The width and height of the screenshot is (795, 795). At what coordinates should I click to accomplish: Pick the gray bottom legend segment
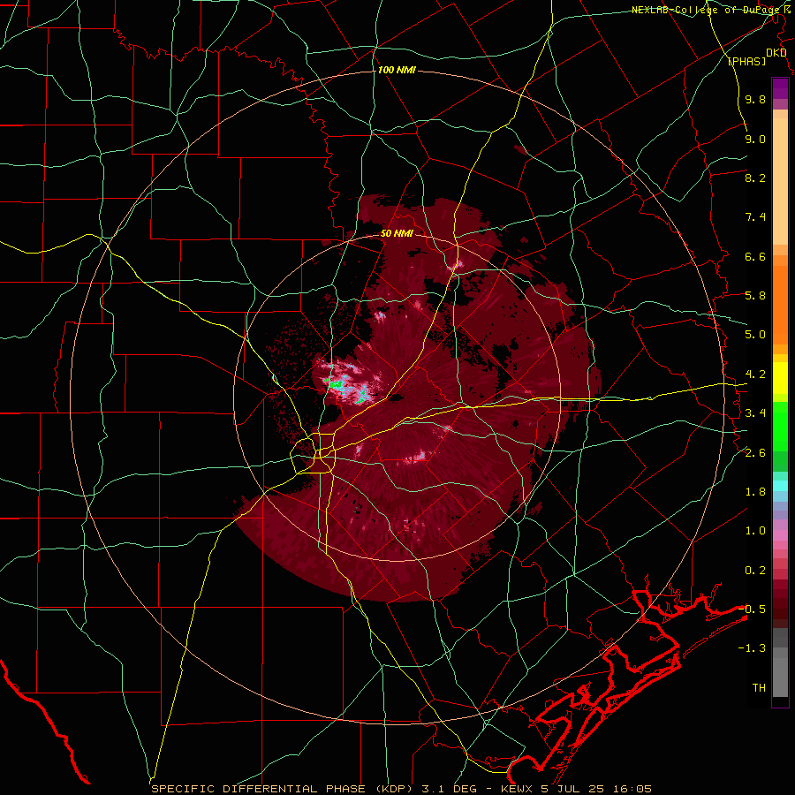coord(780,678)
